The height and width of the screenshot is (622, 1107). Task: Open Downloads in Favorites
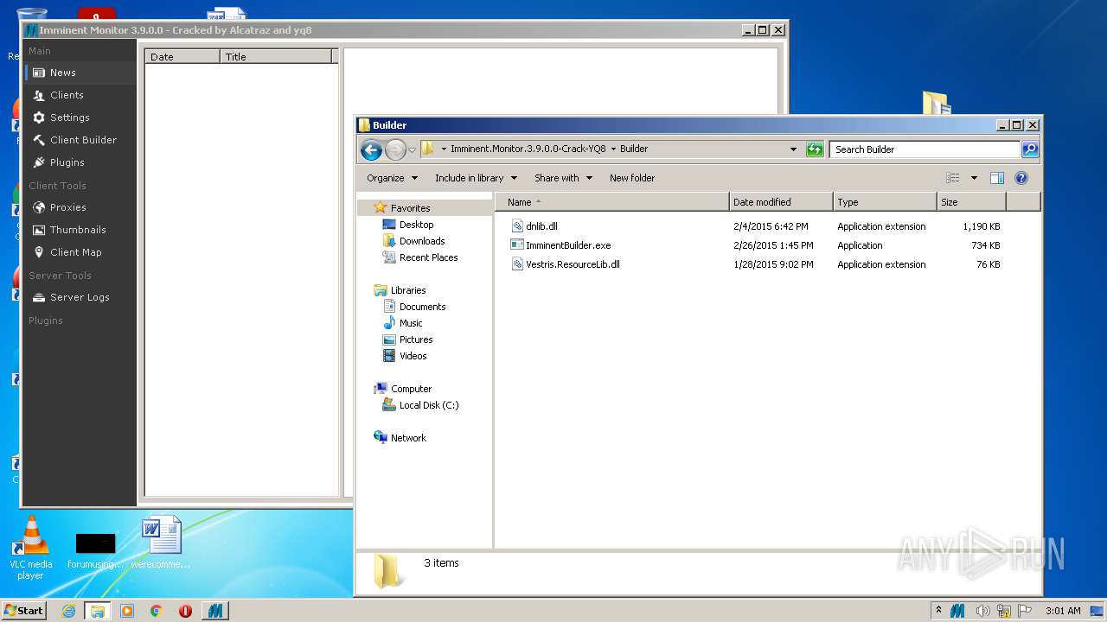point(422,241)
